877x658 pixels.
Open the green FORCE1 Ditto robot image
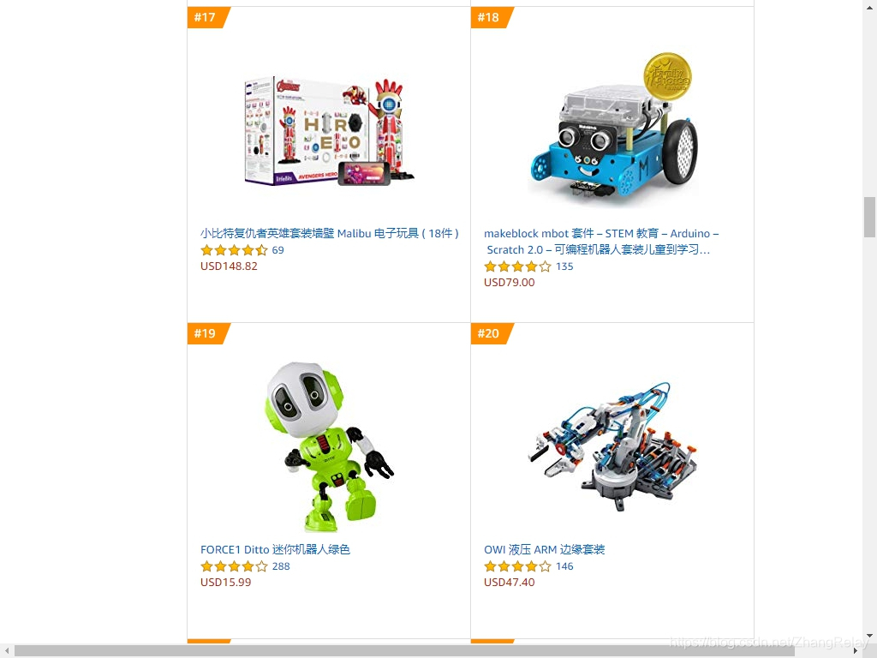329,446
